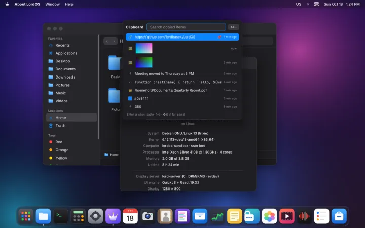Open the Calculator icon in the dock
365x228 pixels.
point(78,216)
